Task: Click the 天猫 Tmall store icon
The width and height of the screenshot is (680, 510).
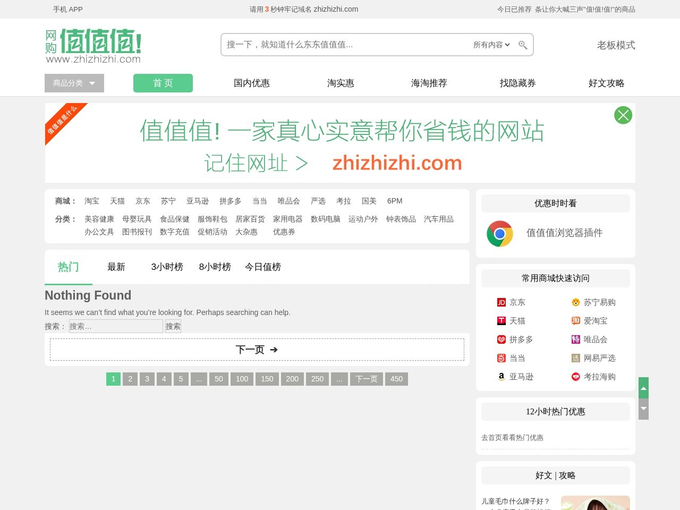Action: click(501, 321)
